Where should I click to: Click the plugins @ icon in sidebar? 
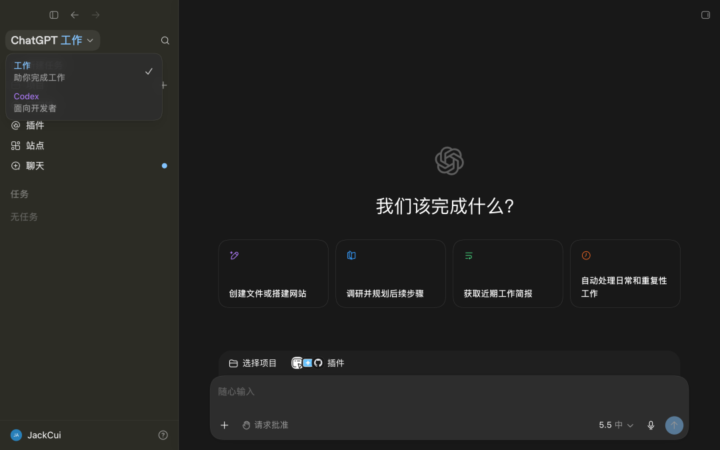click(15, 125)
